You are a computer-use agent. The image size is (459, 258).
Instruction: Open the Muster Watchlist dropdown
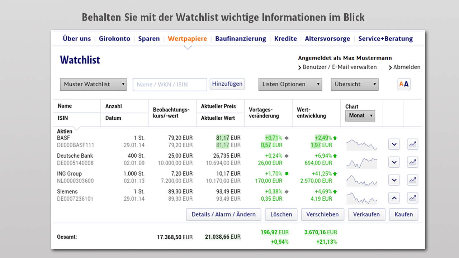pos(94,84)
